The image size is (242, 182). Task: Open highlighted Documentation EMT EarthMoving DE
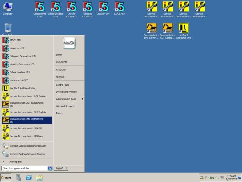click(27, 120)
